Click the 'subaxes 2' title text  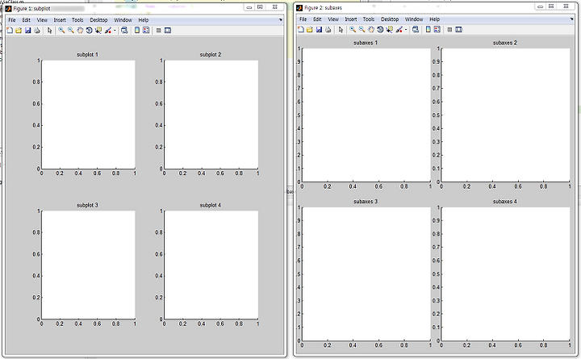pos(504,43)
